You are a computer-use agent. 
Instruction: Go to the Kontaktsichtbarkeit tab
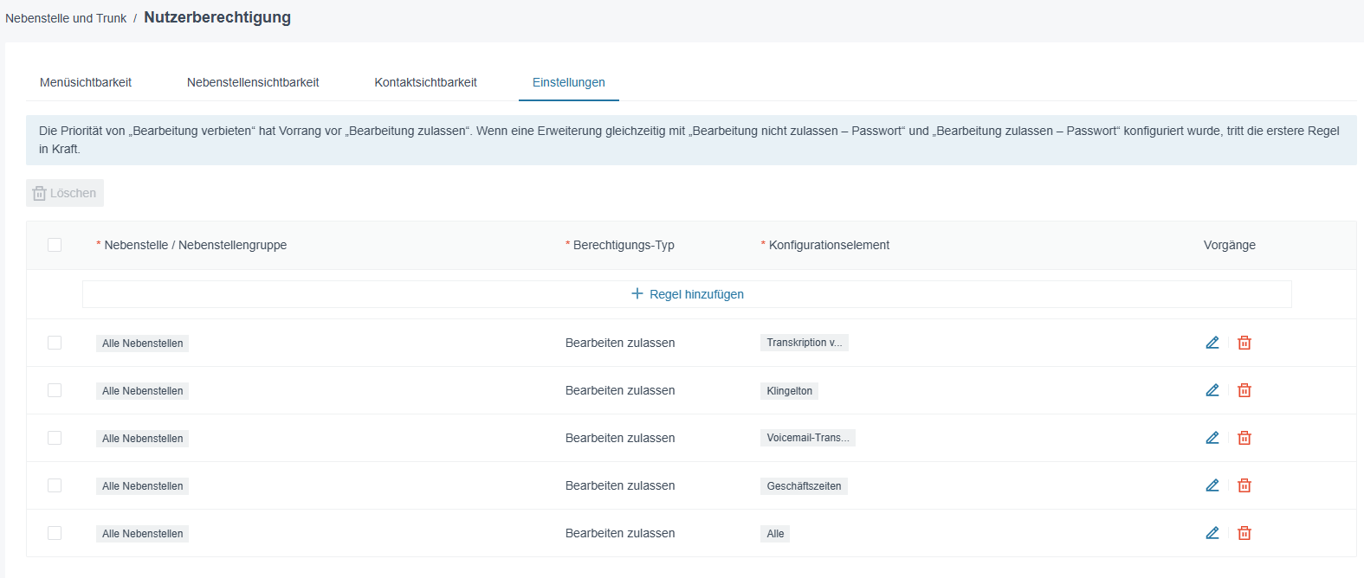pos(425,82)
